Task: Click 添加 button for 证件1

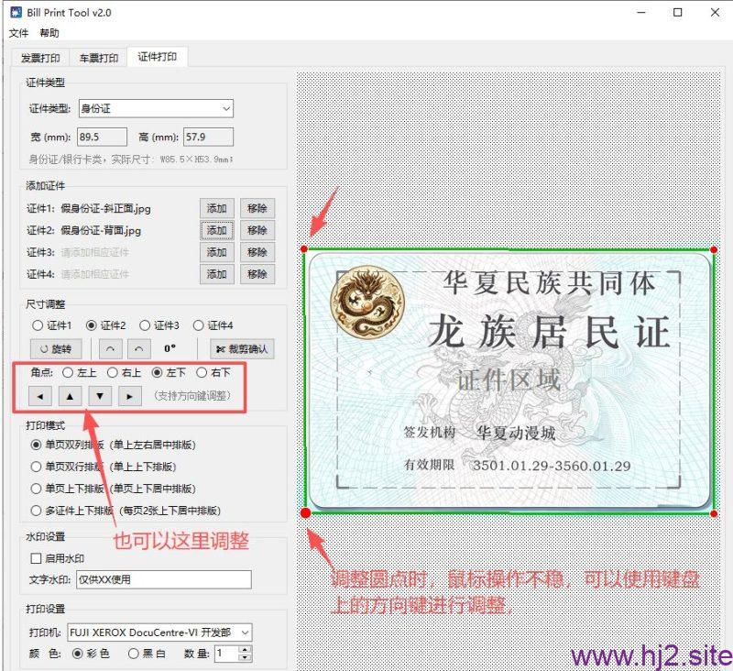Action: (x=217, y=209)
